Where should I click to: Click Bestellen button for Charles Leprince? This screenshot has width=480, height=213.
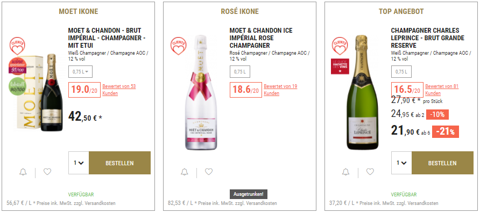(x=442, y=163)
